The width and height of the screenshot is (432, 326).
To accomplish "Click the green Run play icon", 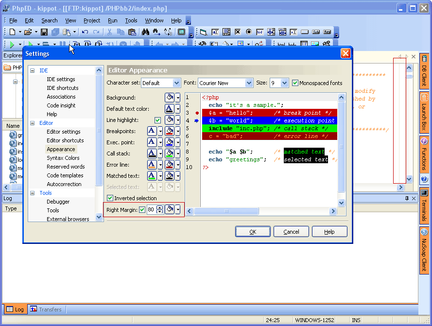I will coord(12,44).
